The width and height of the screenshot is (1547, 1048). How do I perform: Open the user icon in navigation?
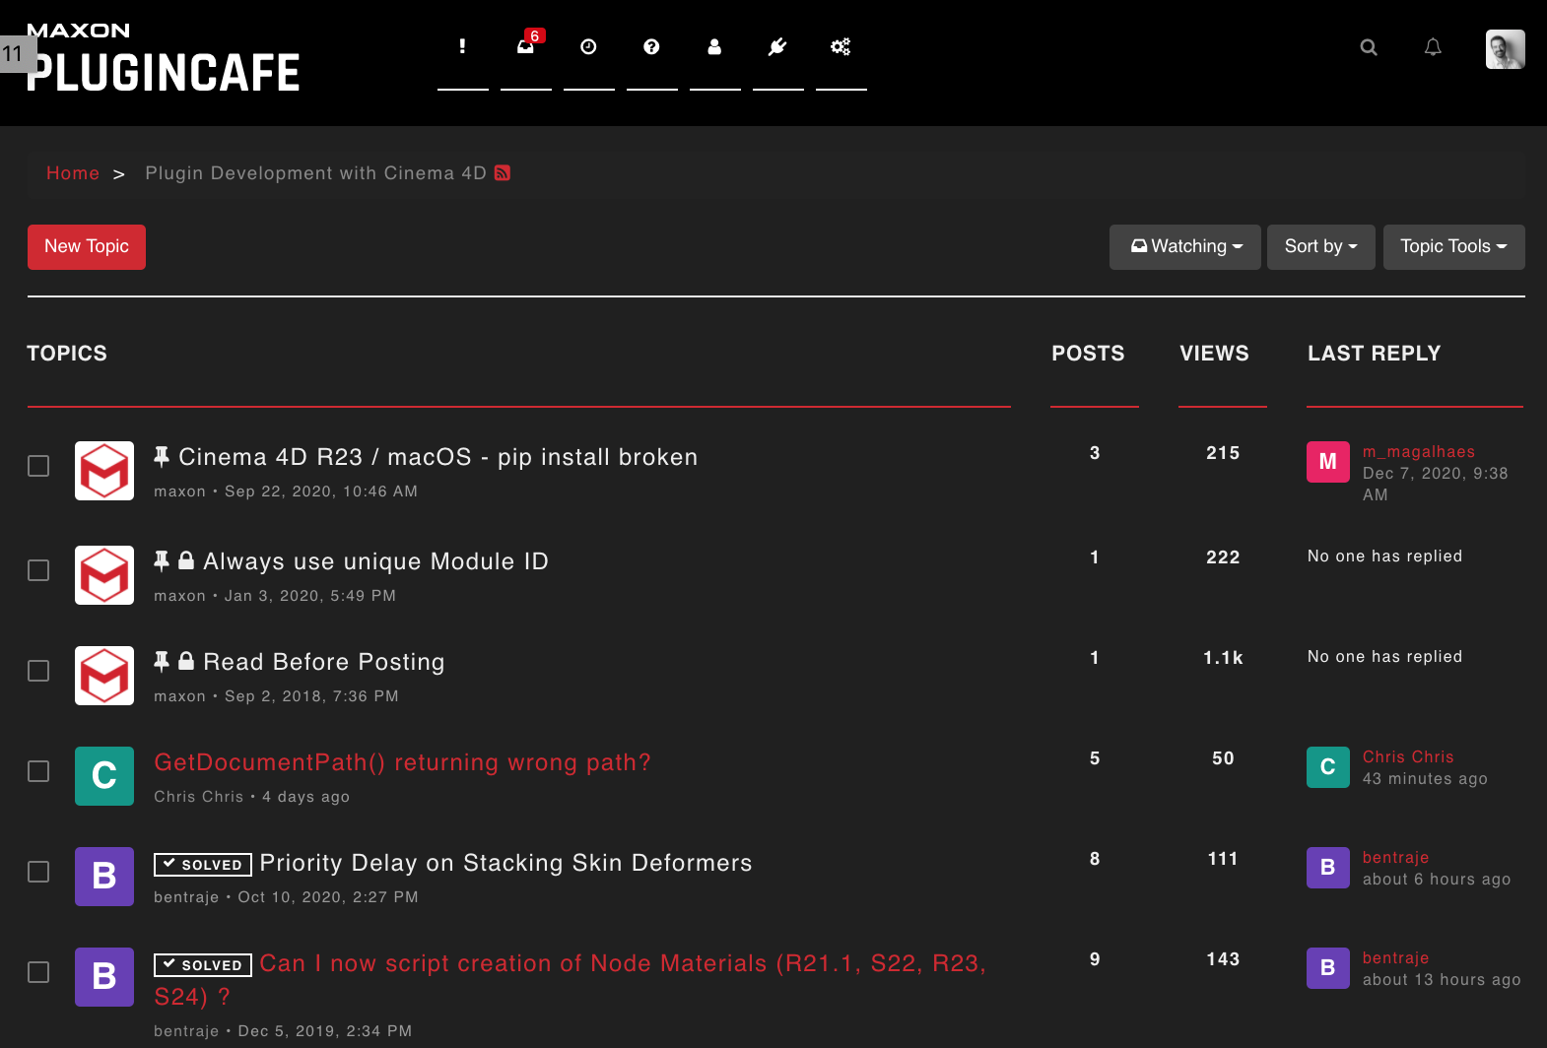pyautogui.click(x=714, y=46)
